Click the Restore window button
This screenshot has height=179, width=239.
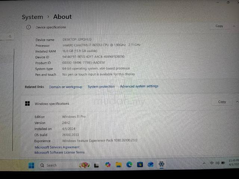pyautogui.click(x=228, y=2)
